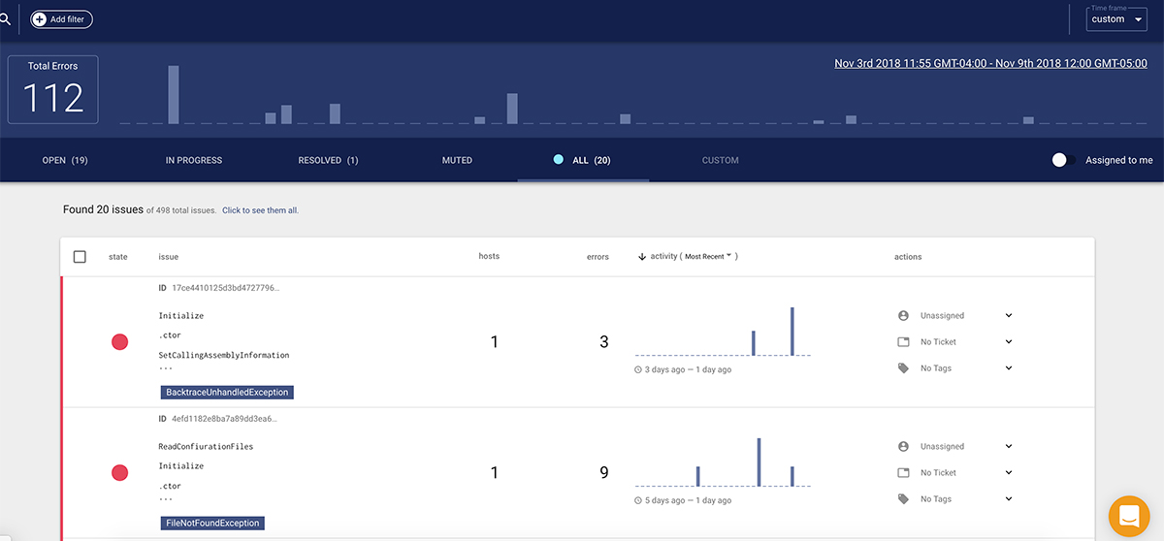Open the Time frame custom dropdown
Screen dimensions: 1164x541
coord(1116,19)
